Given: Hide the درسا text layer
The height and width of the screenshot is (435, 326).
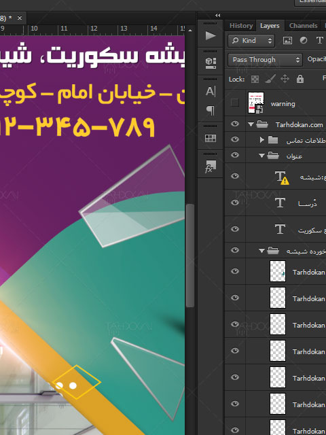Looking at the screenshot, I should tap(235, 203).
